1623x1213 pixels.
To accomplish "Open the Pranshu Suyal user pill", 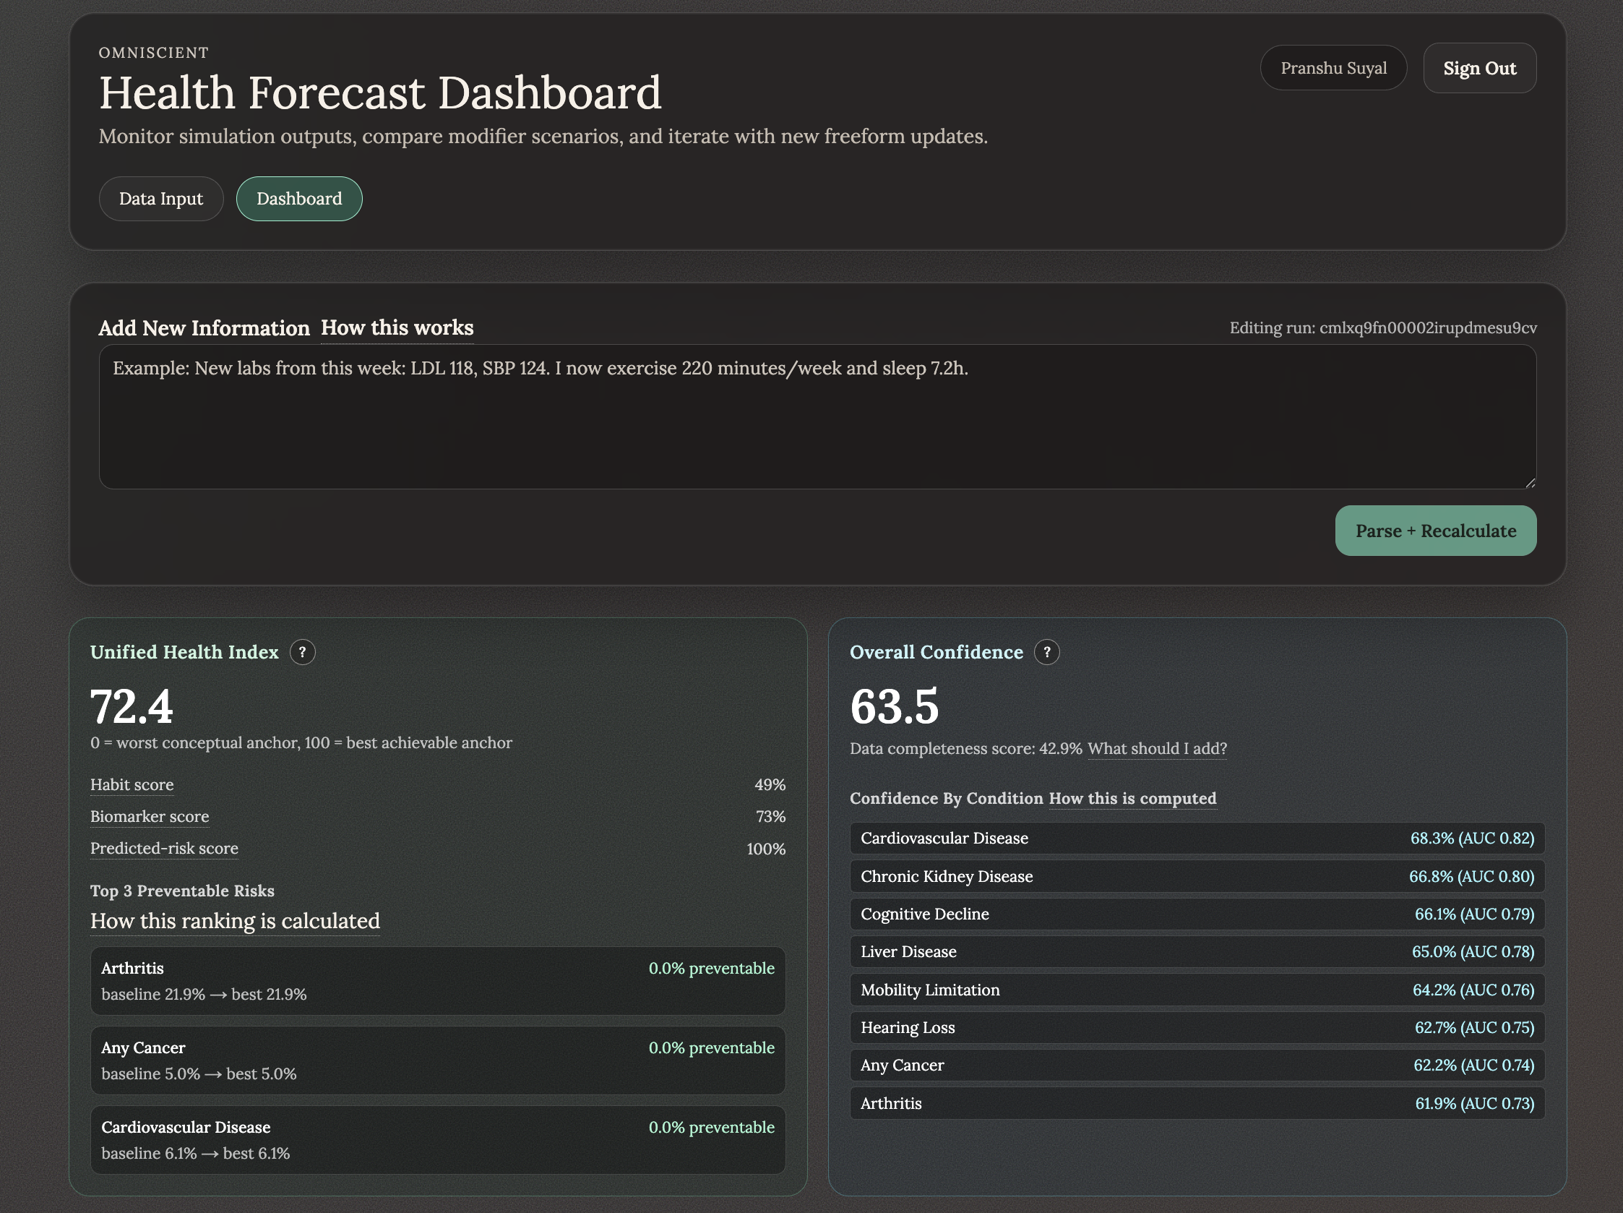I will click(1333, 68).
